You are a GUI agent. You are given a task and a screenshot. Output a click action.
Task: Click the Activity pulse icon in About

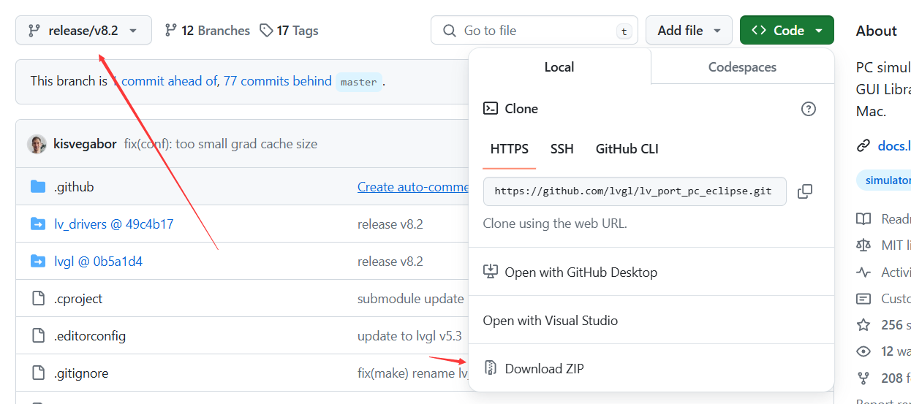click(x=863, y=272)
